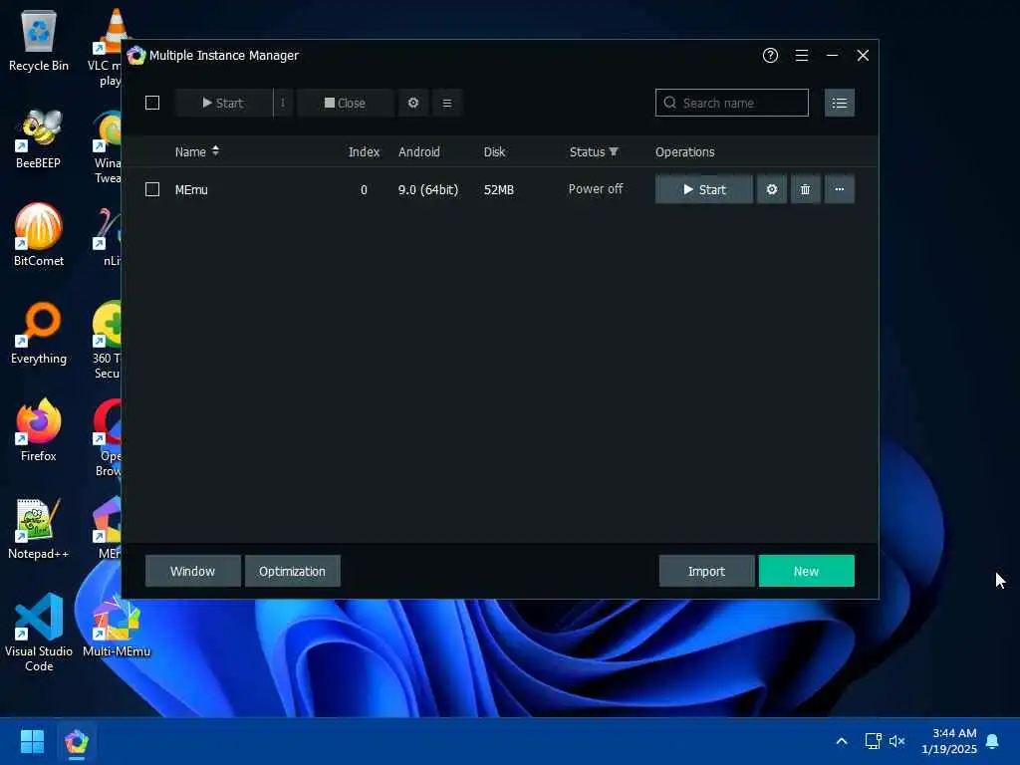Click the 52MB disk value
This screenshot has width=1020, height=765.
[499, 190]
